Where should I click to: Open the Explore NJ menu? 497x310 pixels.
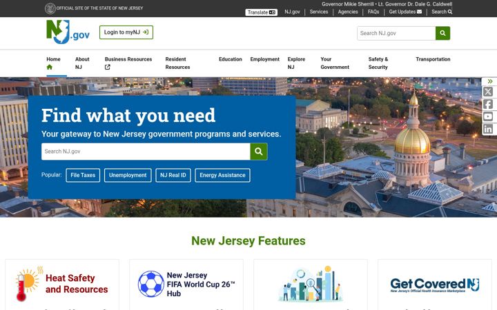296,63
